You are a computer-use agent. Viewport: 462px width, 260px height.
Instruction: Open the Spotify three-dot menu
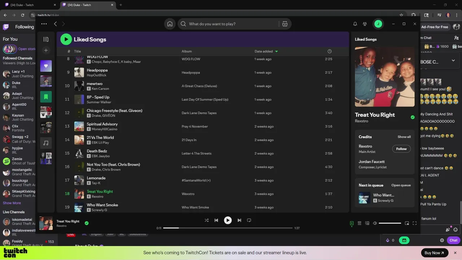pyautogui.click(x=44, y=24)
